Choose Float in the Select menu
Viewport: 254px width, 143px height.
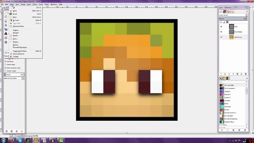pos(25,17)
